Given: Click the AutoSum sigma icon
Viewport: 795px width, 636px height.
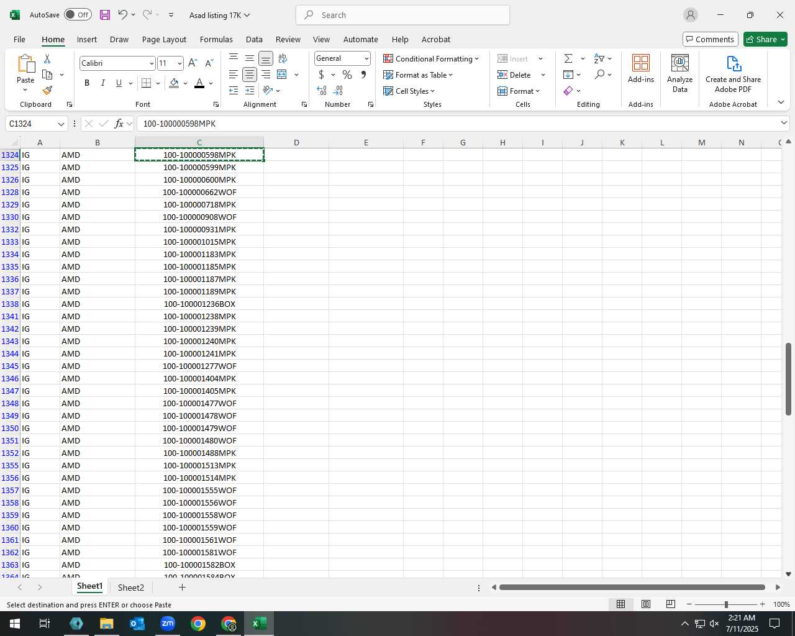Looking at the screenshot, I should point(568,58).
